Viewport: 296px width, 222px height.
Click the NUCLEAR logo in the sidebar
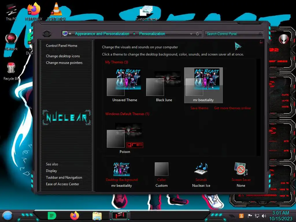(66, 117)
